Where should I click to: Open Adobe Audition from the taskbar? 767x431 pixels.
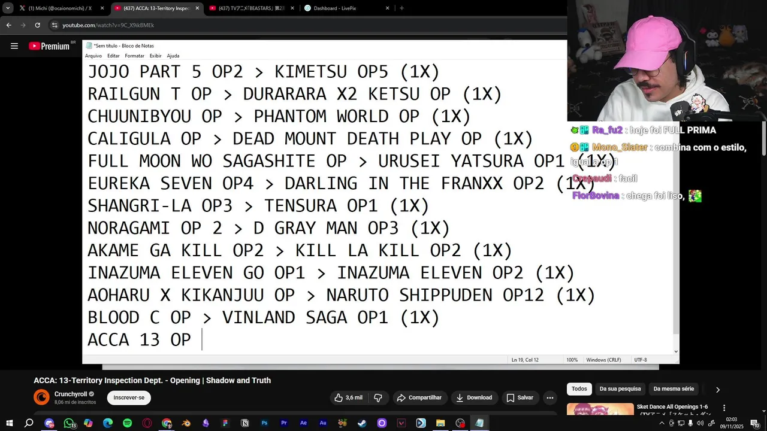click(x=323, y=423)
